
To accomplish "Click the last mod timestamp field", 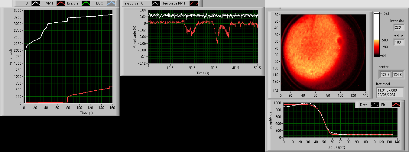I will 390,92.
